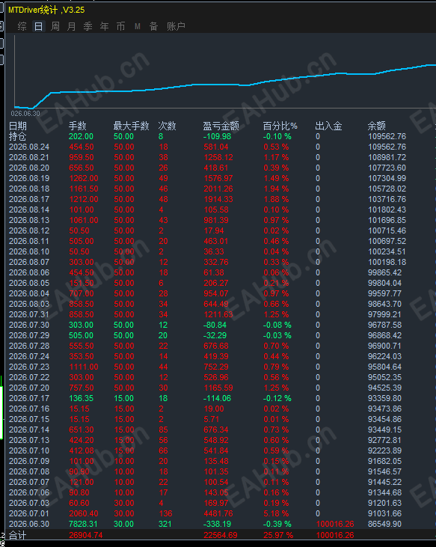436x547 pixels.
Task: Select the date row 2026.08.18
Action: 29,189
